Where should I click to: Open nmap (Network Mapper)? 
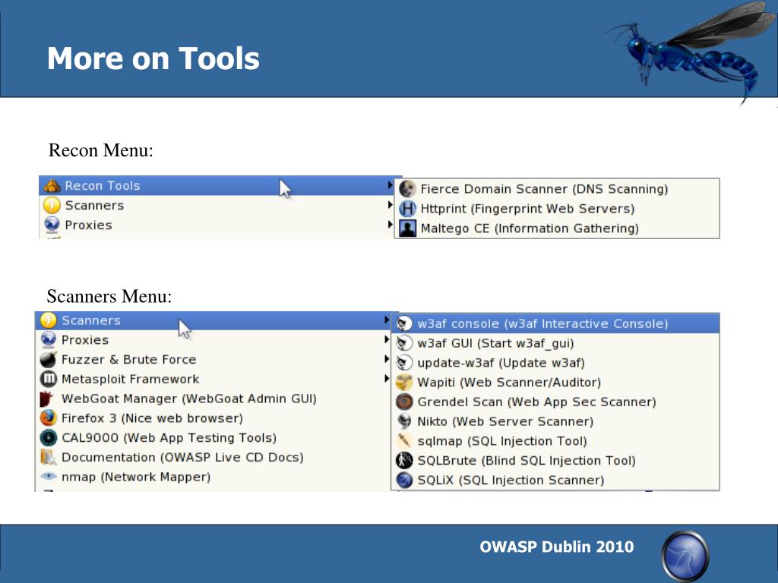pos(213,477)
